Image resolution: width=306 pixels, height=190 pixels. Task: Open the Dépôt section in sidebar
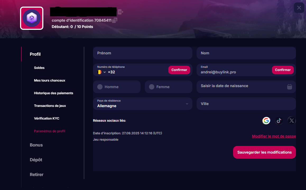(36, 160)
